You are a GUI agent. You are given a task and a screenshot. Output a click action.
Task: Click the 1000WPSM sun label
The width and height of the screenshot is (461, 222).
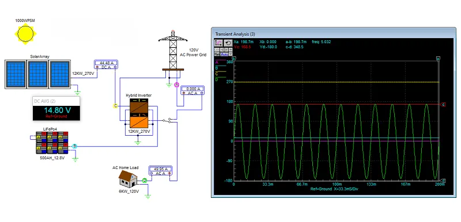(x=25, y=21)
